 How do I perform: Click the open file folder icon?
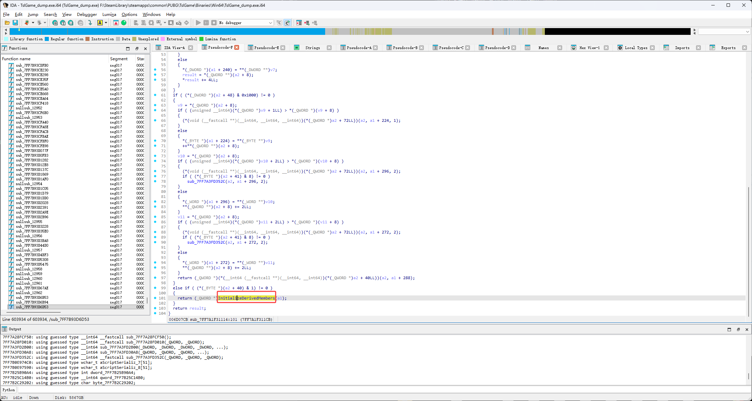(7, 23)
